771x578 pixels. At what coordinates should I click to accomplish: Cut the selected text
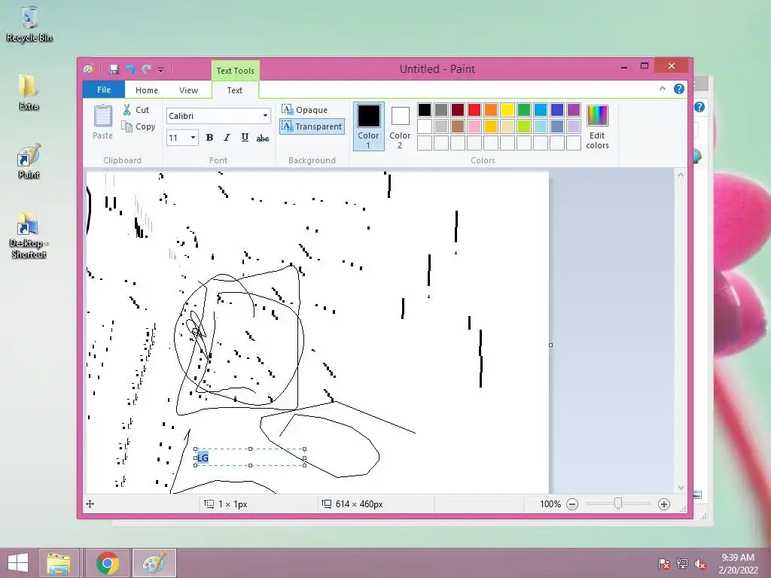[136, 110]
